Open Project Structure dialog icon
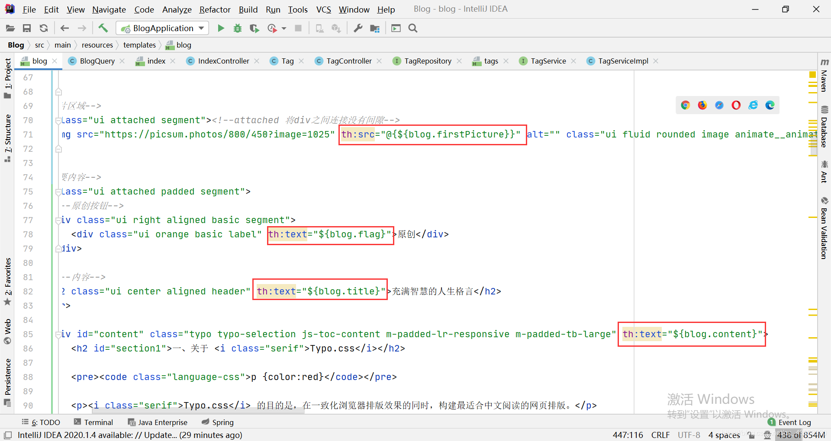This screenshot has height=441, width=831. [x=375, y=29]
